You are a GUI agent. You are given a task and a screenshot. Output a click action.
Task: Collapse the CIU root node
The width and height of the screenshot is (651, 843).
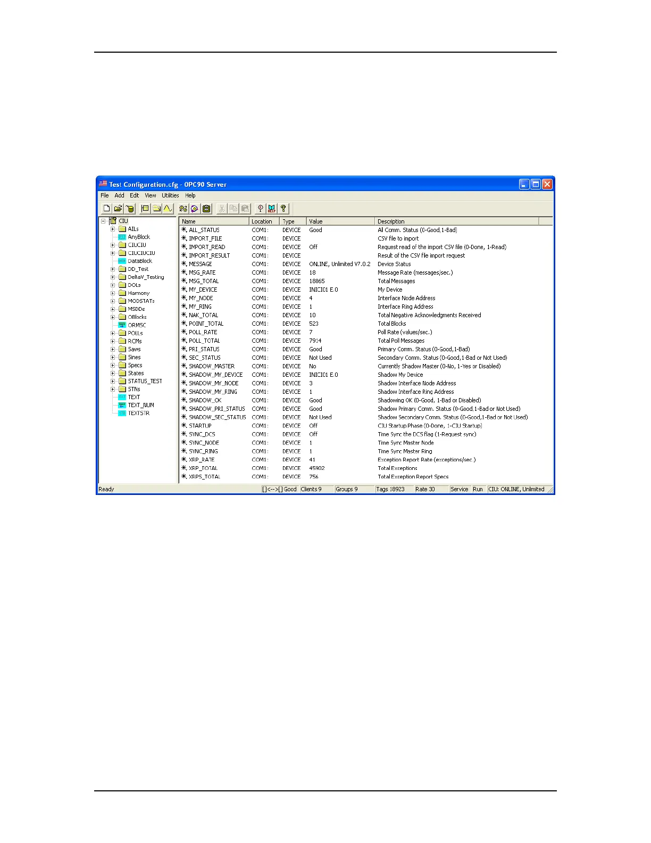pos(104,221)
